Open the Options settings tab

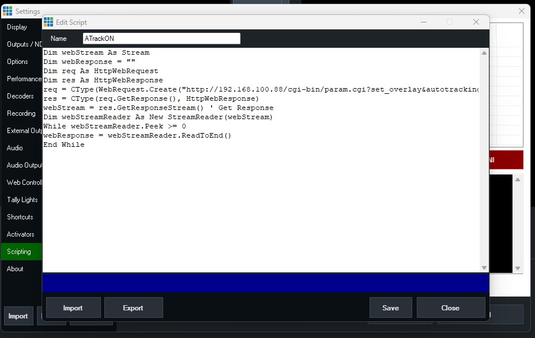tap(21, 62)
